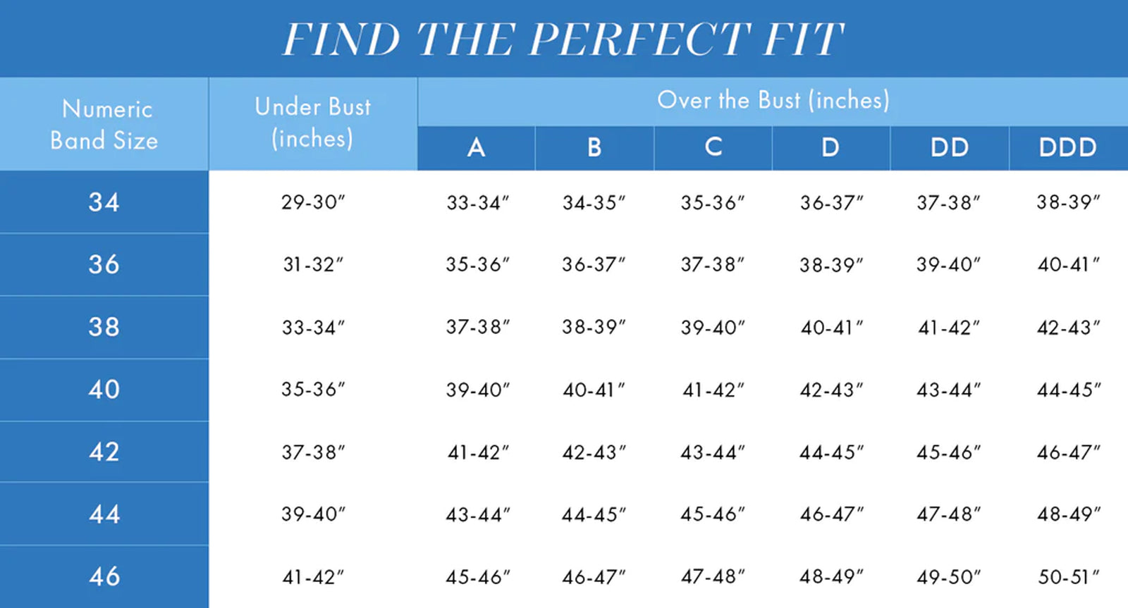Select the 41-42" under bust cell

coord(313,577)
